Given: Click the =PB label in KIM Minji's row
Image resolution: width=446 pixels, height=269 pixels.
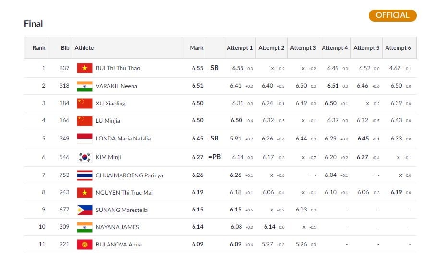Looking at the screenshot, I should pyautogui.click(x=215, y=157).
